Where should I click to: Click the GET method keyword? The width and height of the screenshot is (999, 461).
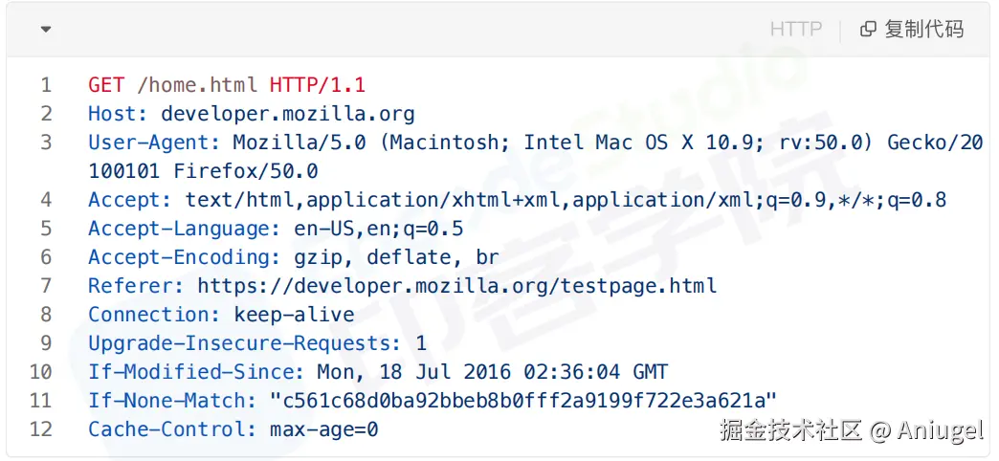106,85
